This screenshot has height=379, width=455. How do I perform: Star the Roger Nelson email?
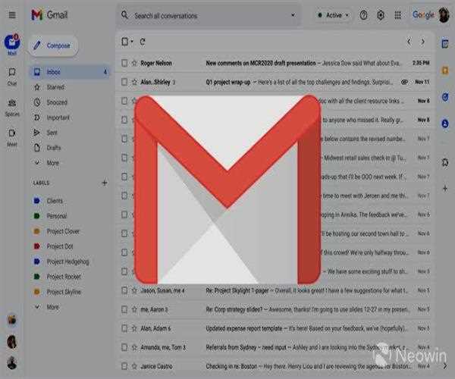[x=134, y=62]
